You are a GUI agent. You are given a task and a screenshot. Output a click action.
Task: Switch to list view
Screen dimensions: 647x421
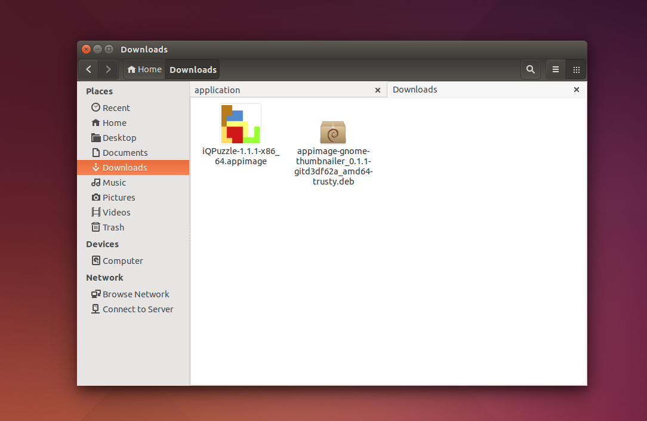556,69
